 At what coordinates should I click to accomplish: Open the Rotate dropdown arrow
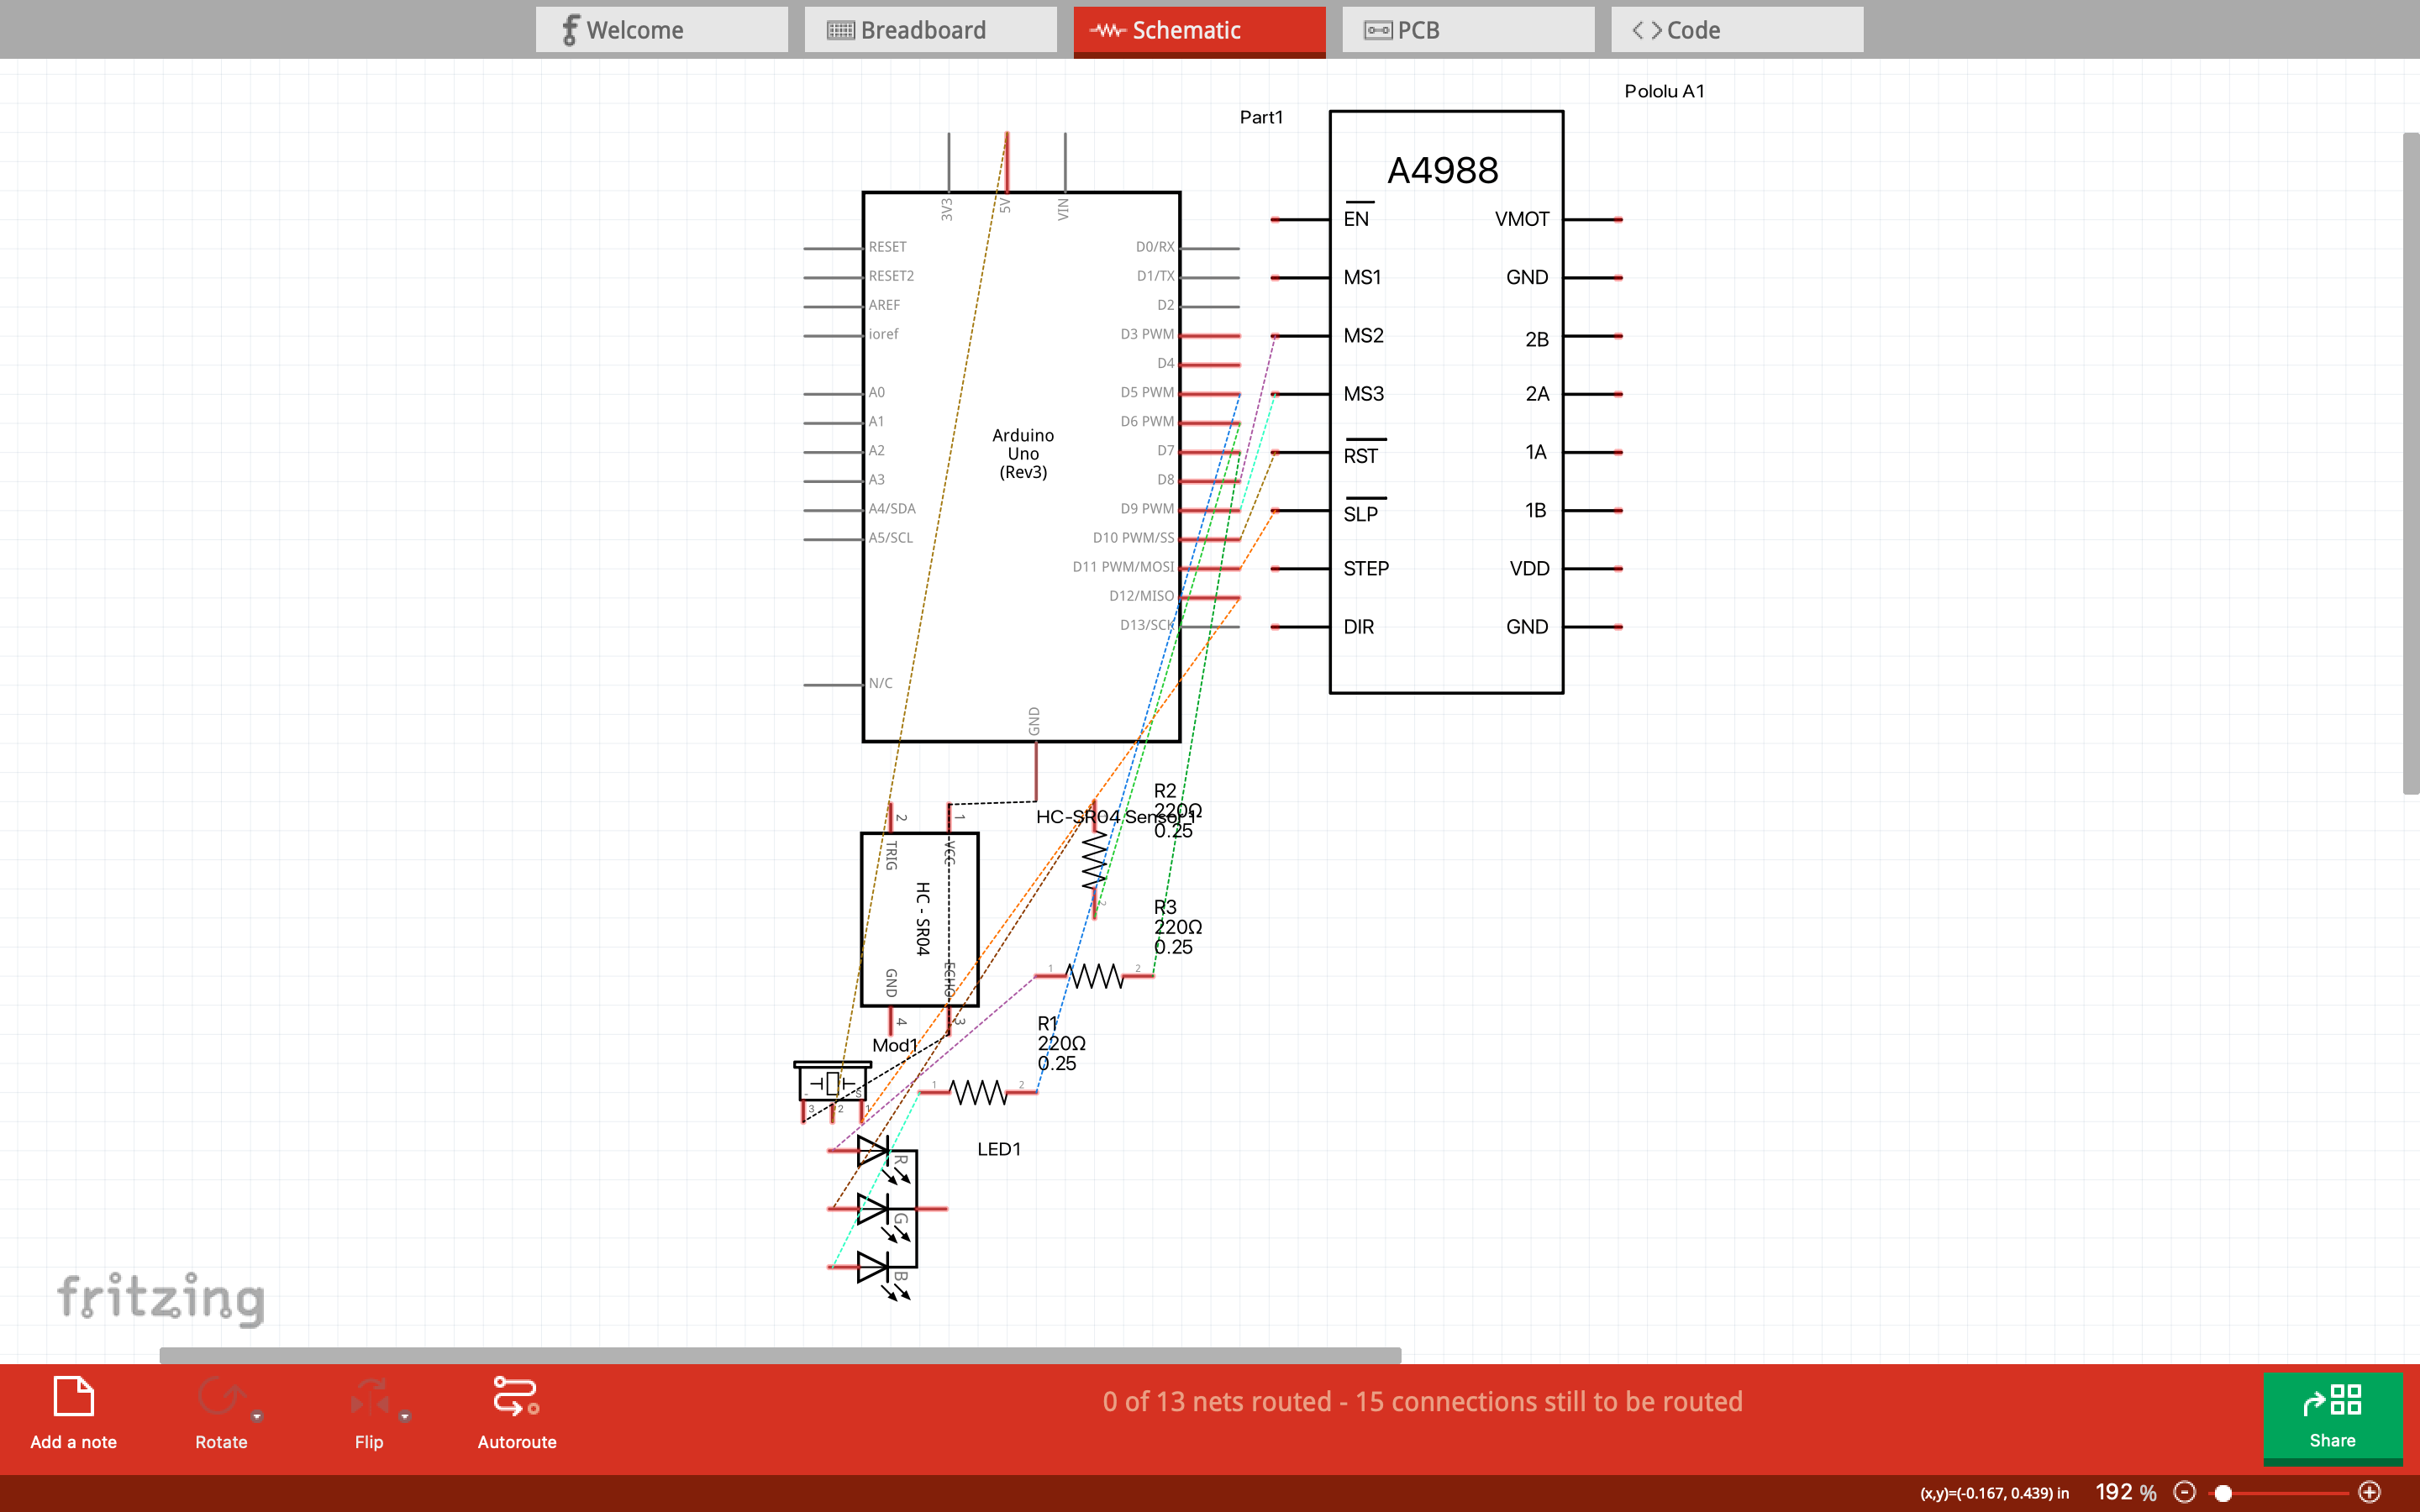point(257,1416)
